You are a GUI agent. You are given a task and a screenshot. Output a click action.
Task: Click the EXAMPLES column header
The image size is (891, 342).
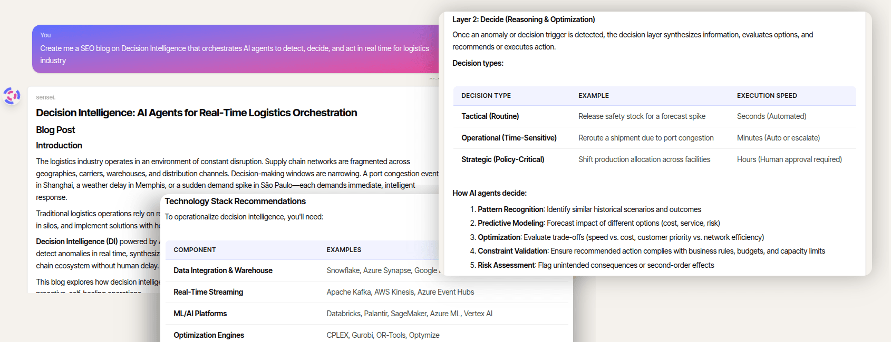point(344,250)
